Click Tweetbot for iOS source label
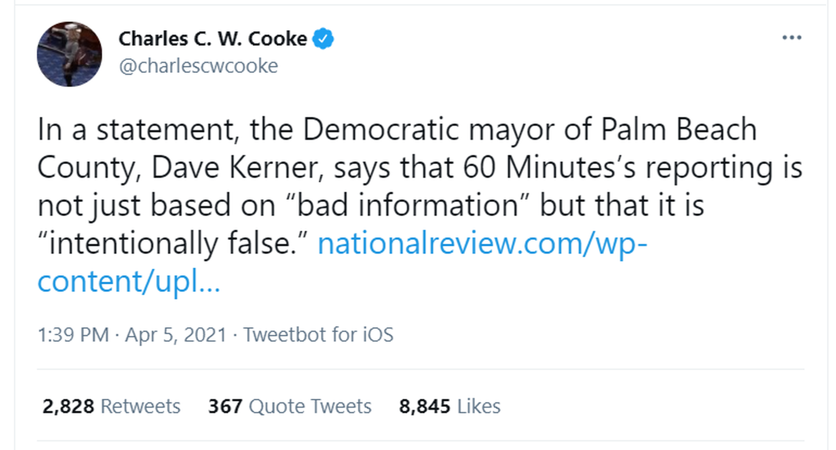Image resolution: width=836 pixels, height=450 pixels. [318, 335]
